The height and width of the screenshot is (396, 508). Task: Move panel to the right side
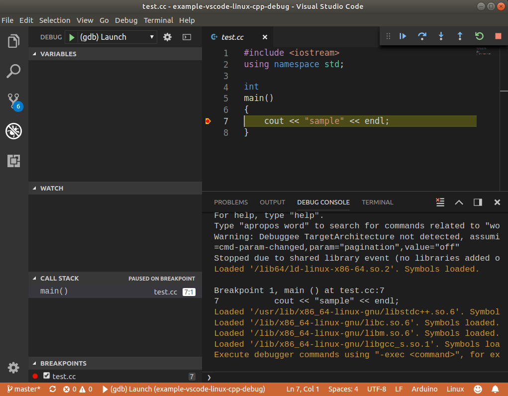click(478, 202)
